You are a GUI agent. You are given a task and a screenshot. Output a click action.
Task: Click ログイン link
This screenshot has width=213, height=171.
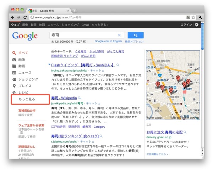186,25
